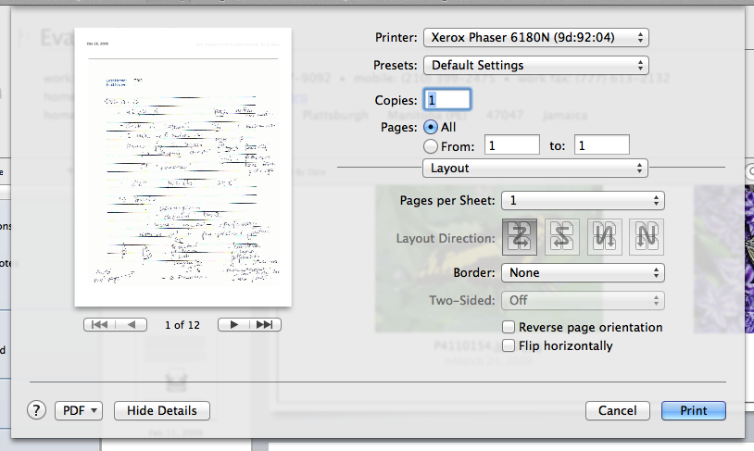Click the document page preview thumbnail
The width and height of the screenshot is (754, 451).
[x=183, y=167]
